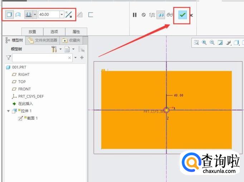Click the model tree filter funnel icon

click(x=9, y=58)
